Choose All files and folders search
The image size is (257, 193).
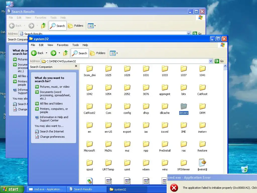pos(49,104)
